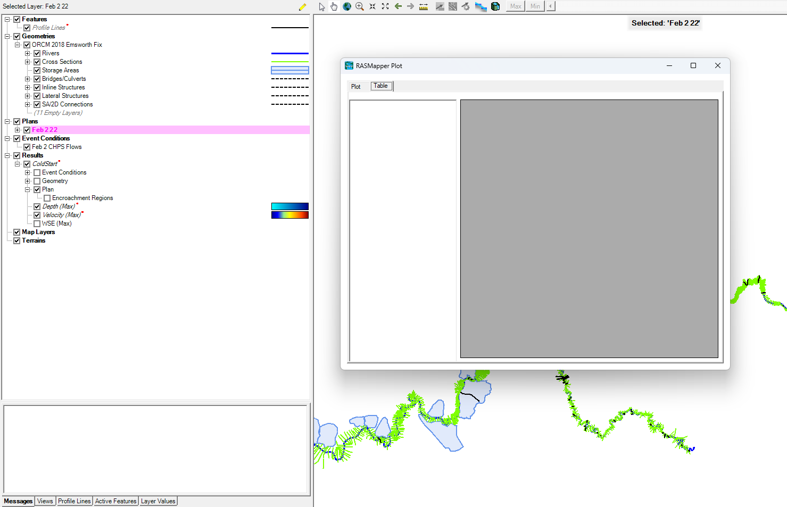Screen dimensions: 787x507
Task: Expand the Rivers tree node
Action: click(28, 53)
